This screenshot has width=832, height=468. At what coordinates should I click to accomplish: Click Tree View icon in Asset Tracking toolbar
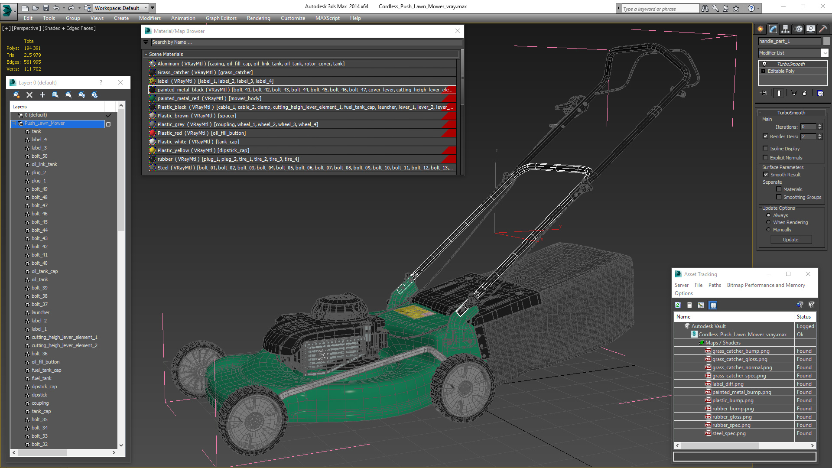701,305
